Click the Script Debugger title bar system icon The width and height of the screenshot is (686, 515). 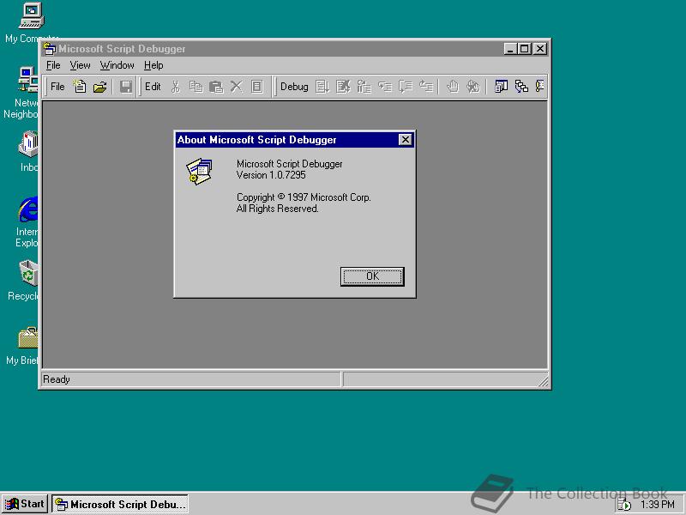(x=50, y=49)
